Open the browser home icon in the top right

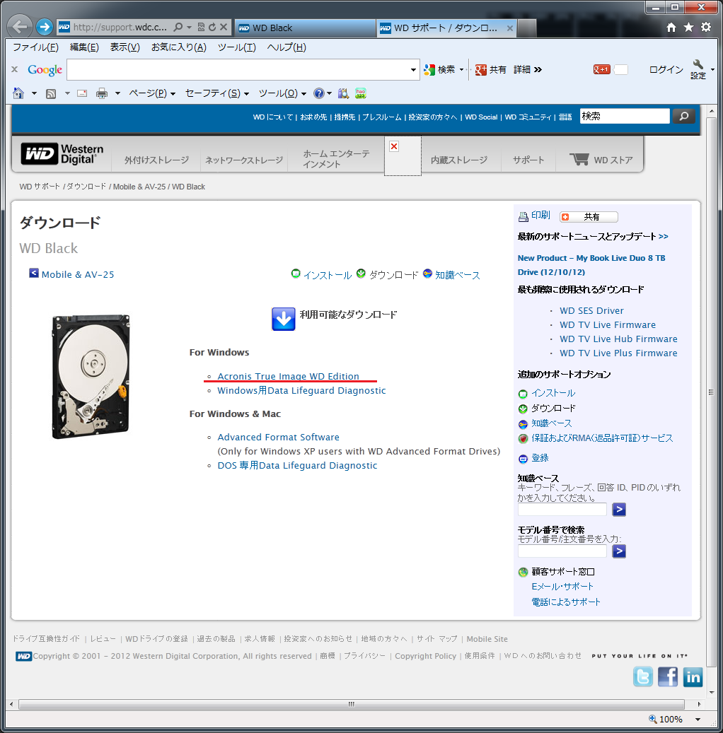671,27
